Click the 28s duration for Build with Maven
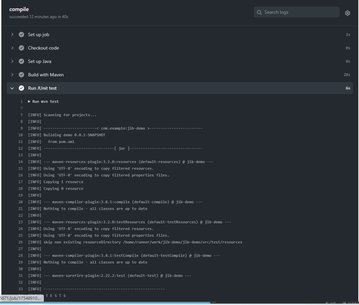Image resolution: width=359 pixels, height=305 pixels. click(347, 75)
